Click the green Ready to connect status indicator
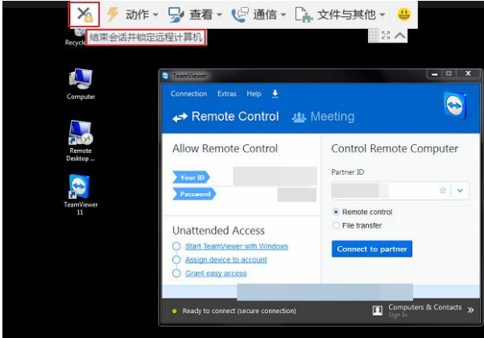The width and height of the screenshot is (484, 338). click(x=175, y=311)
